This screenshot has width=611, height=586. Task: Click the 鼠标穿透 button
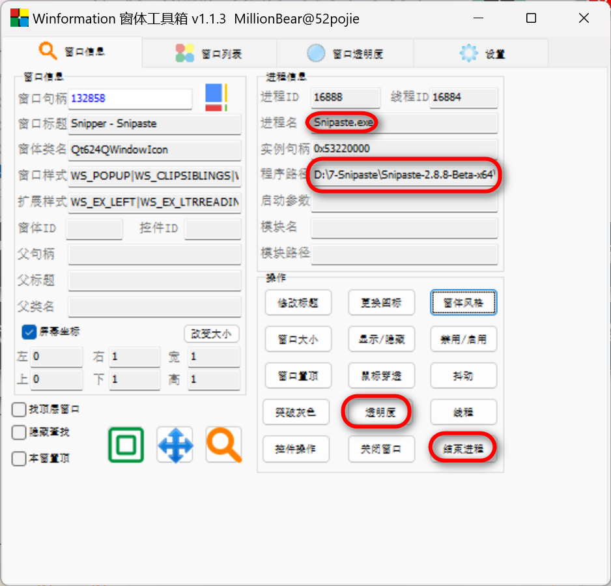381,376
